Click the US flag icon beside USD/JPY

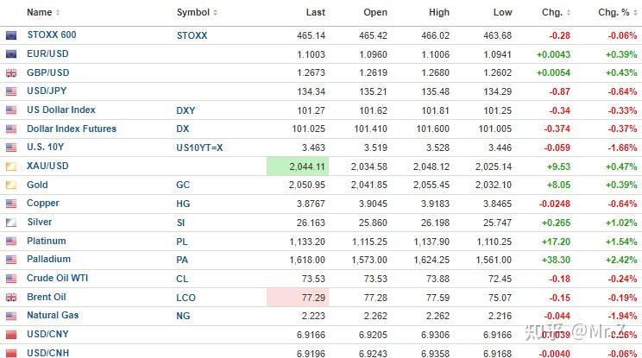point(11,91)
